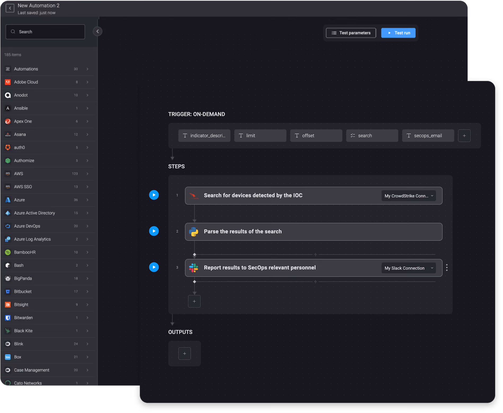Click the Python icon on step 2

pyautogui.click(x=194, y=232)
